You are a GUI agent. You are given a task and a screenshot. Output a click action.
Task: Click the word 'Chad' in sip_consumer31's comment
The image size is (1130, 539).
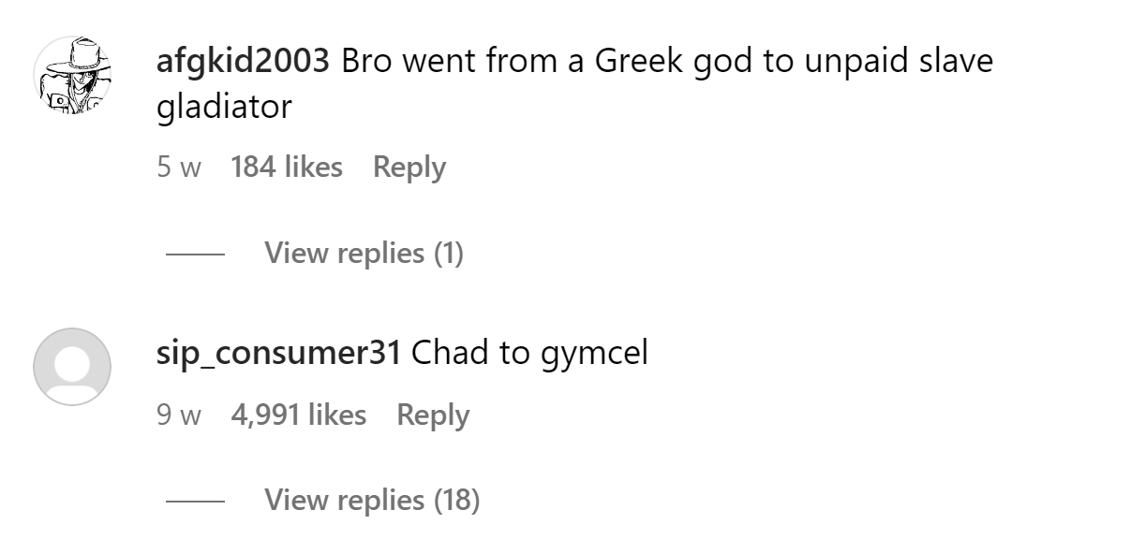446,353
